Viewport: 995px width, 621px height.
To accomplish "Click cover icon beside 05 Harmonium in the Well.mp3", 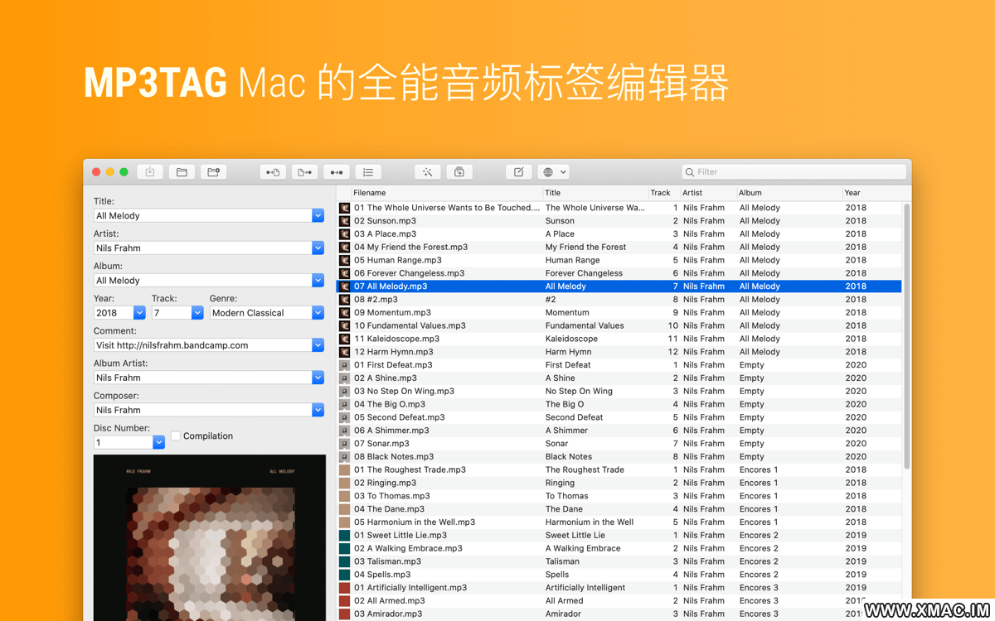I will click(x=344, y=522).
